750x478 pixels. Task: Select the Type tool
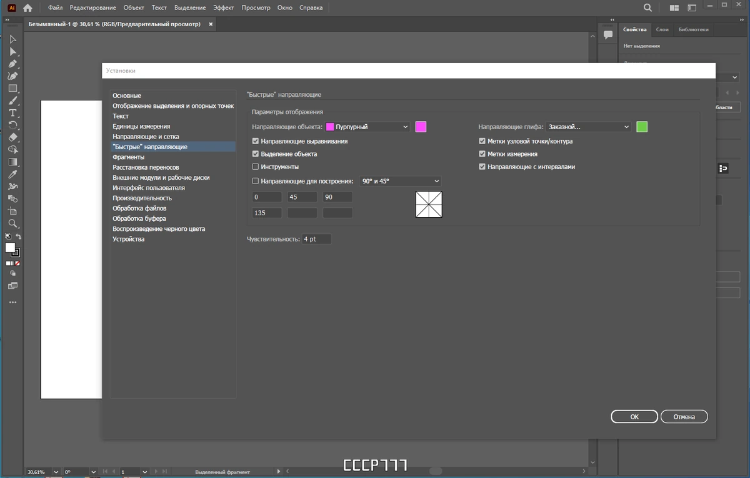click(x=12, y=113)
